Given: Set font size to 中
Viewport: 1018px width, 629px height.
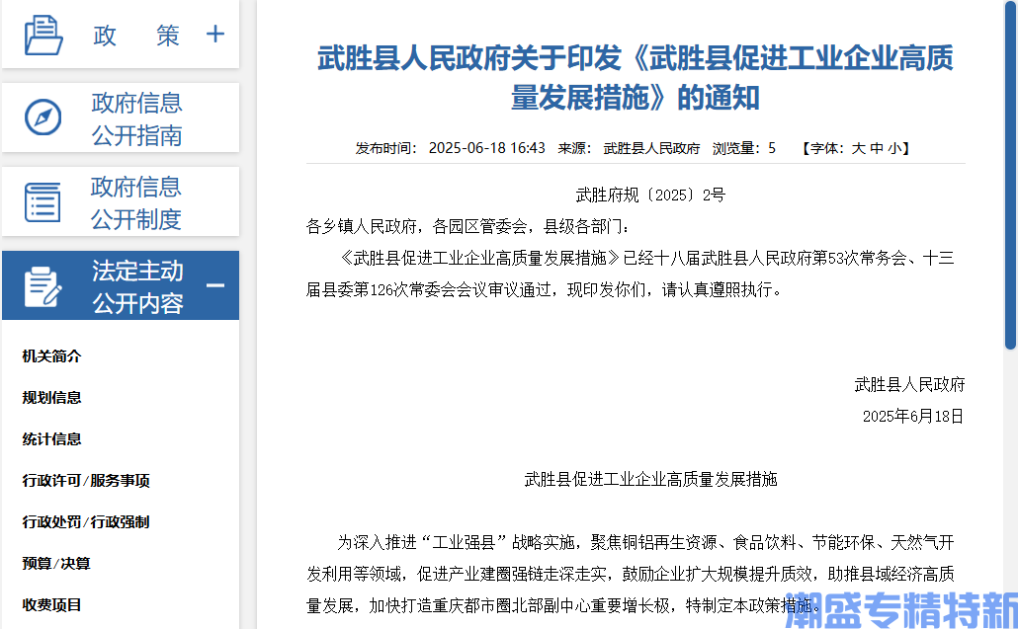Looking at the screenshot, I should (877, 148).
